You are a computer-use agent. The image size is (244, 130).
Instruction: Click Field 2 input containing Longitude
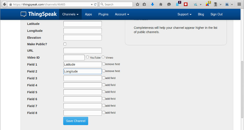click(83, 71)
